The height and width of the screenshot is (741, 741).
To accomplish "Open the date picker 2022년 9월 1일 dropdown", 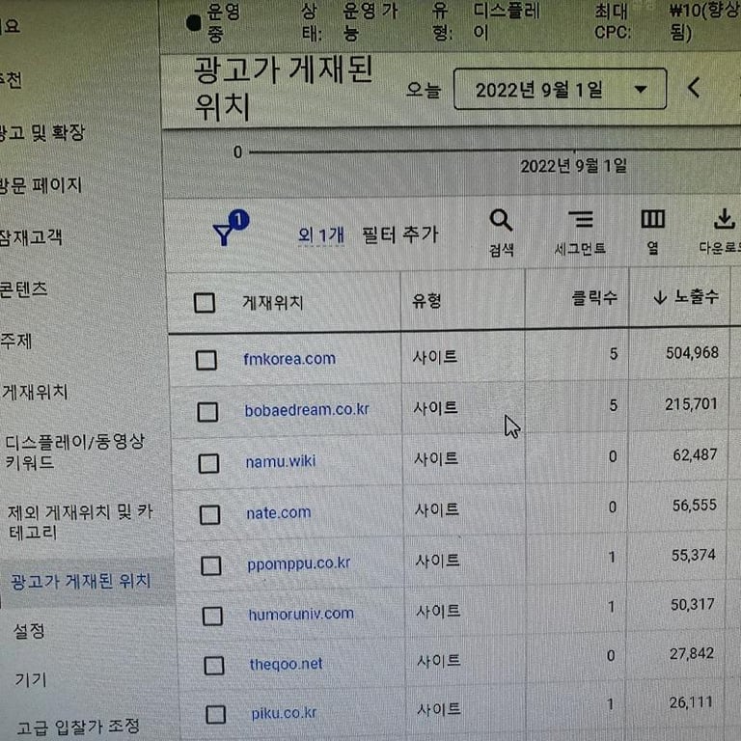I will coord(560,89).
